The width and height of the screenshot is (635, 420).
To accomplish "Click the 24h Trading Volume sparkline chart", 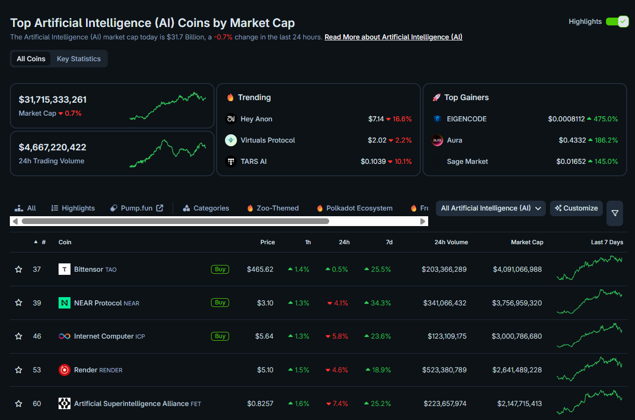I will tap(167, 153).
